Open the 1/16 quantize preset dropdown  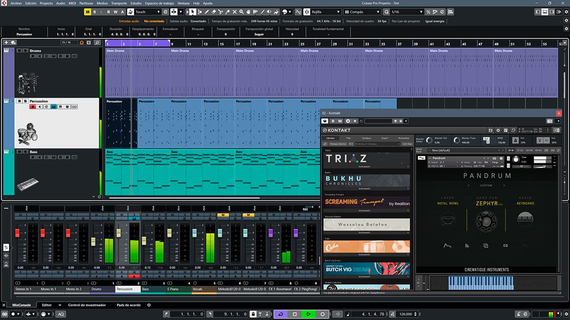point(407,12)
